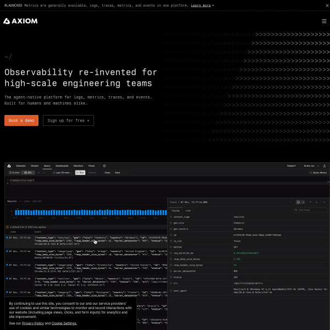Image resolution: width=330 pixels, height=330 pixels.
Task: Open the Query library
Action: pos(318,173)
